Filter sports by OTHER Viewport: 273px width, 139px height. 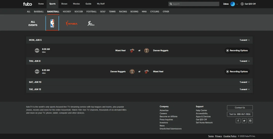point(166,12)
